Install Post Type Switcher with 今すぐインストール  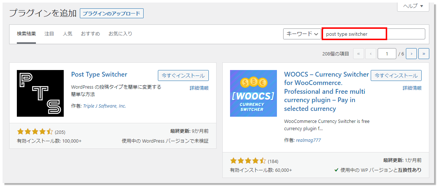(183, 75)
